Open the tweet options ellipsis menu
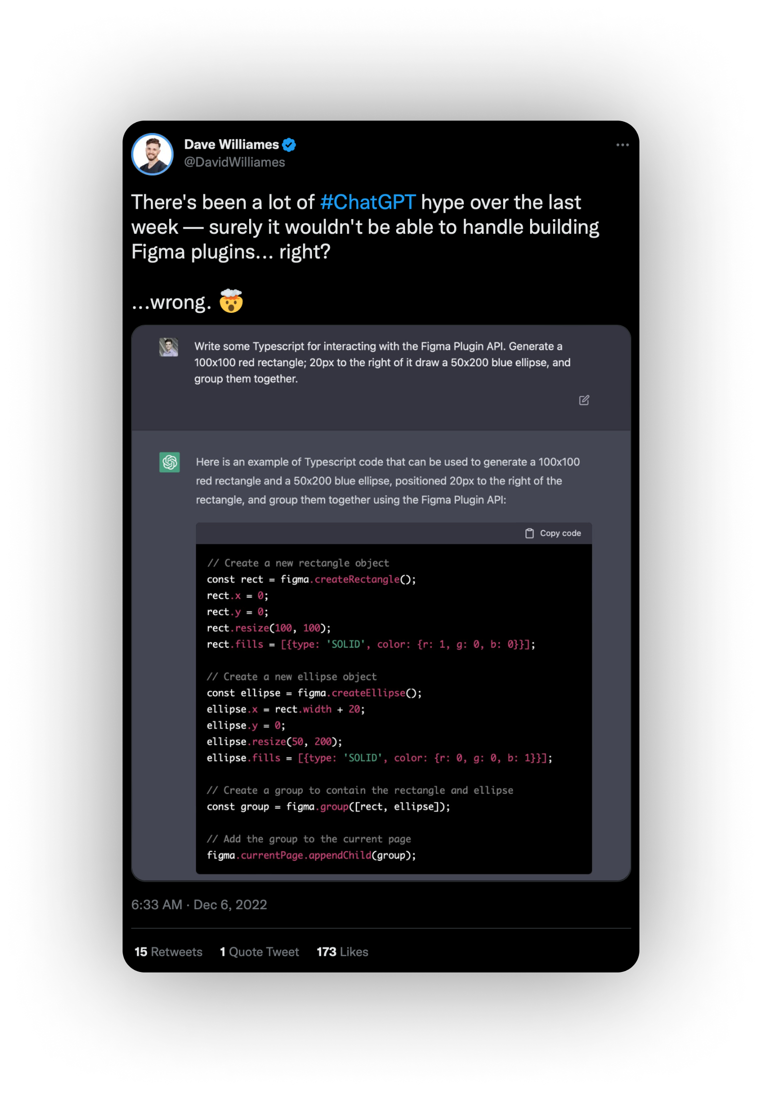This screenshot has width=762, height=1097. [x=623, y=144]
